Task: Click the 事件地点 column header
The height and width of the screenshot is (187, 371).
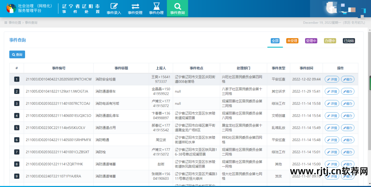Action: 196,68
